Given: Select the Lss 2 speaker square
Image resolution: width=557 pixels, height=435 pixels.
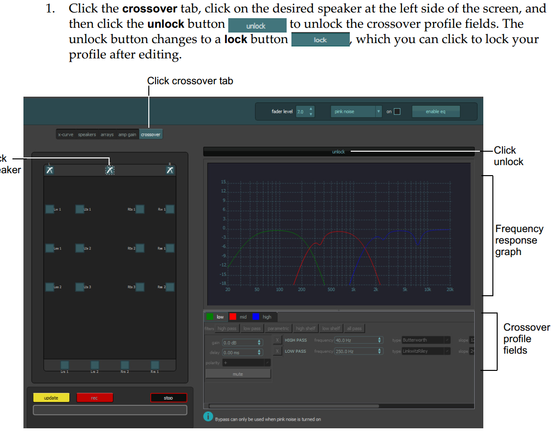Looking at the screenshot, I should click(x=50, y=287).
